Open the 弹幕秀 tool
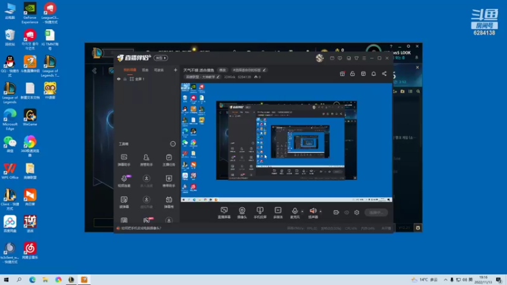The width and height of the screenshot is (507, 285). pyautogui.click(x=169, y=201)
